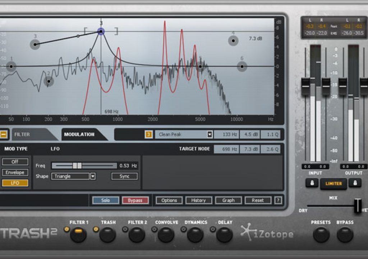Open the Dynamics module knob
This screenshot has height=259, width=368.
point(195,235)
